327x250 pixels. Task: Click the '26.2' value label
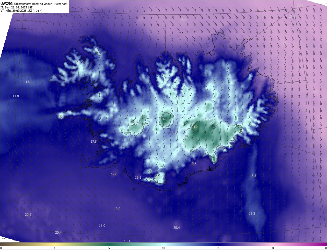pyautogui.click(x=183, y=20)
